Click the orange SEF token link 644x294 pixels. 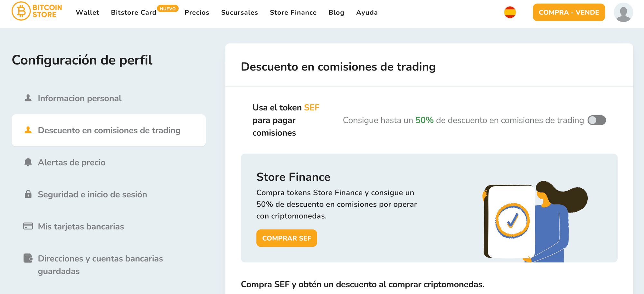click(x=312, y=108)
